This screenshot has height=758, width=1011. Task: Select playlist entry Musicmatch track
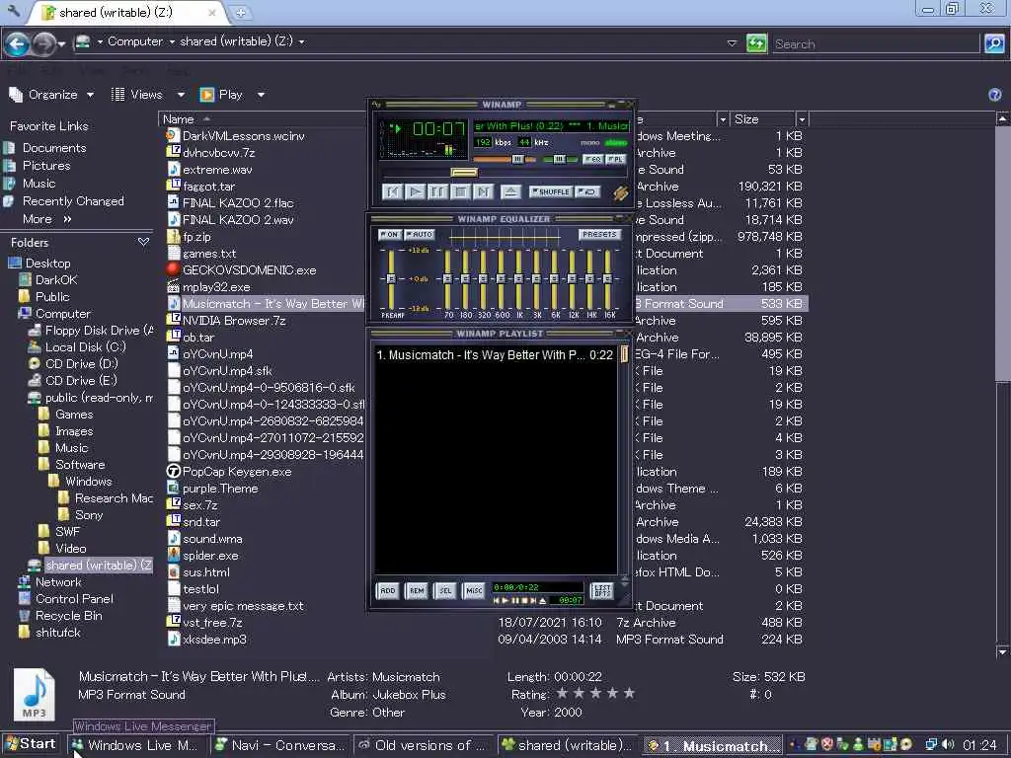[x=495, y=354]
